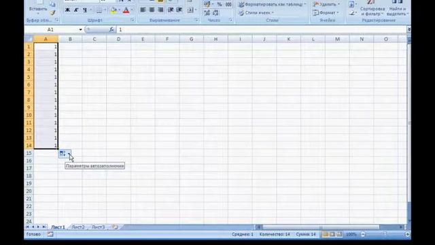
Task: Expand the underline style dropdown arrow
Action: click(x=90, y=10)
